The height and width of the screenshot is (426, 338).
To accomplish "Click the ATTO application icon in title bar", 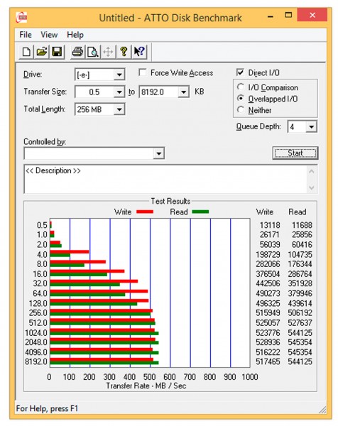I will [x=21, y=18].
